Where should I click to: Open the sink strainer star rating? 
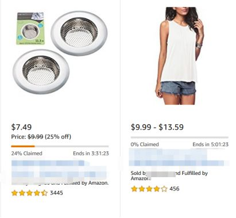coord(29,193)
